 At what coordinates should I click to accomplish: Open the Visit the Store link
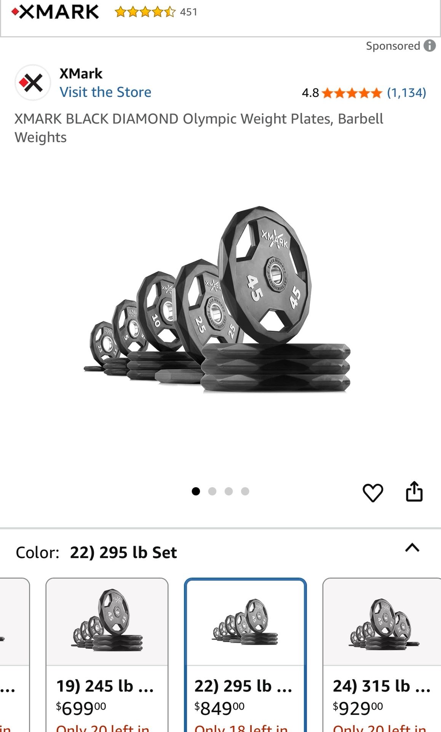[x=105, y=92]
